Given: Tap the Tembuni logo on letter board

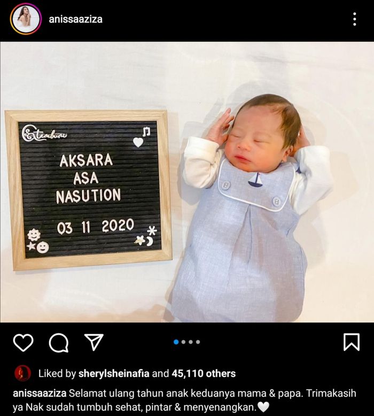Looking at the screenshot, I should click(44, 133).
